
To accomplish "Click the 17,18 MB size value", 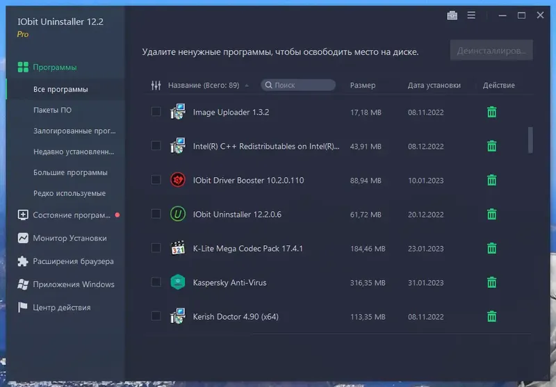I will pyautogui.click(x=366, y=113).
